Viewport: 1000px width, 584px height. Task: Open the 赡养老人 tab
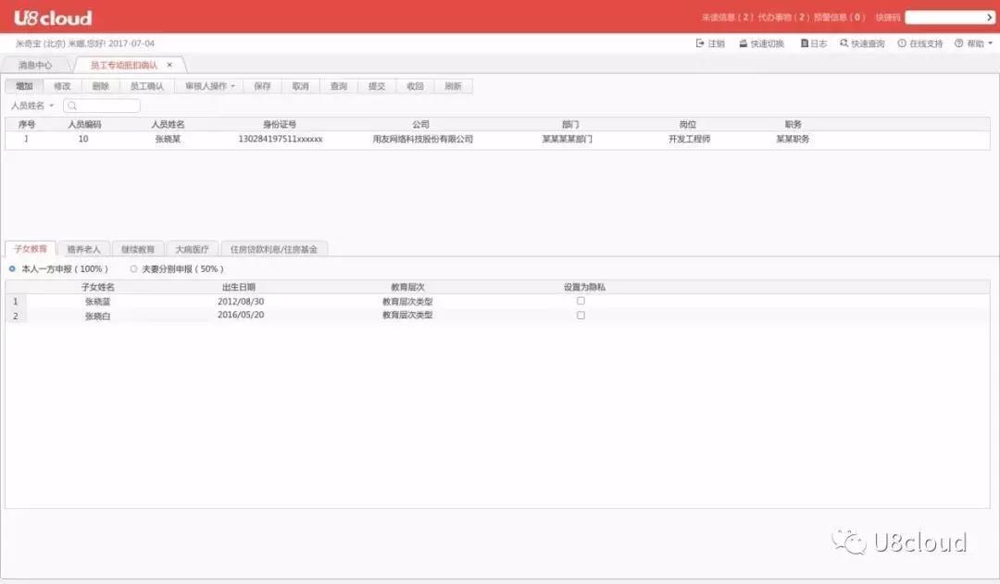click(x=83, y=249)
